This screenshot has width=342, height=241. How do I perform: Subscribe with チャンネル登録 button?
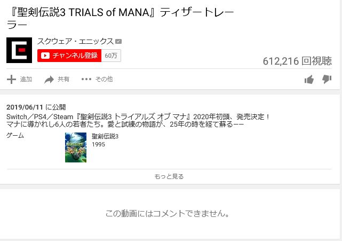(x=69, y=56)
